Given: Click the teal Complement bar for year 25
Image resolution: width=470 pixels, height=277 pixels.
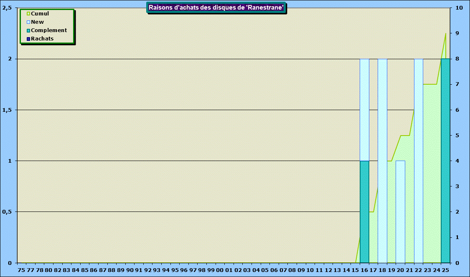Looking at the screenshot, I should [x=445, y=161].
